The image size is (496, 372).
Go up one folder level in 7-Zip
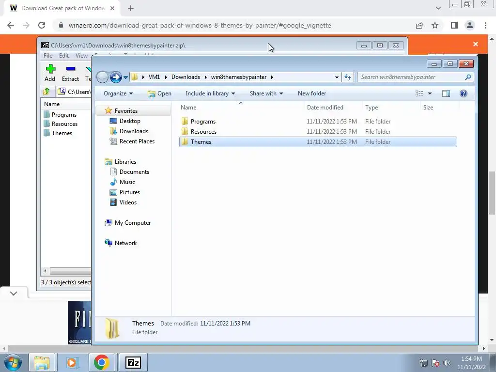[46, 92]
